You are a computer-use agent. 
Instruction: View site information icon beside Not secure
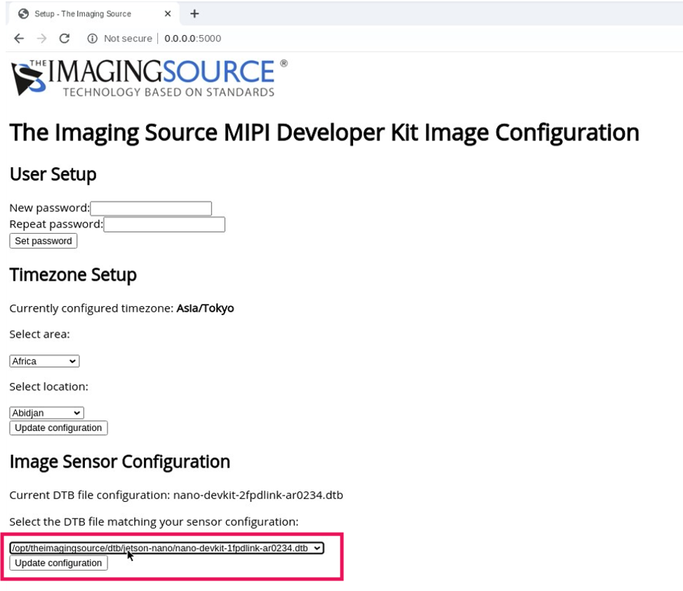coord(93,39)
